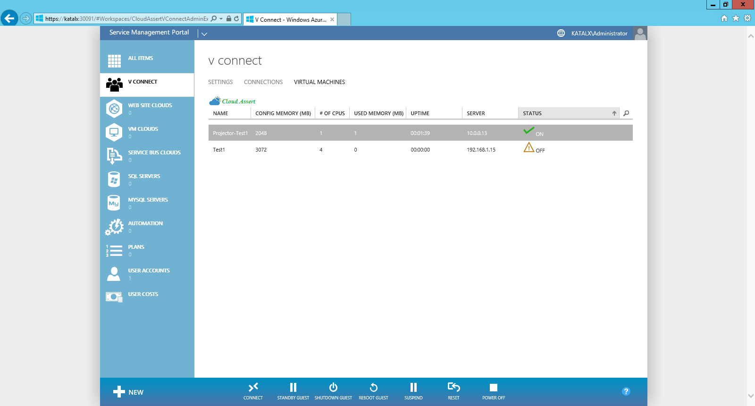Screen dimensions: 755x406
Task: Click Shutdown Guest power icon
Action: tap(333, 387)
